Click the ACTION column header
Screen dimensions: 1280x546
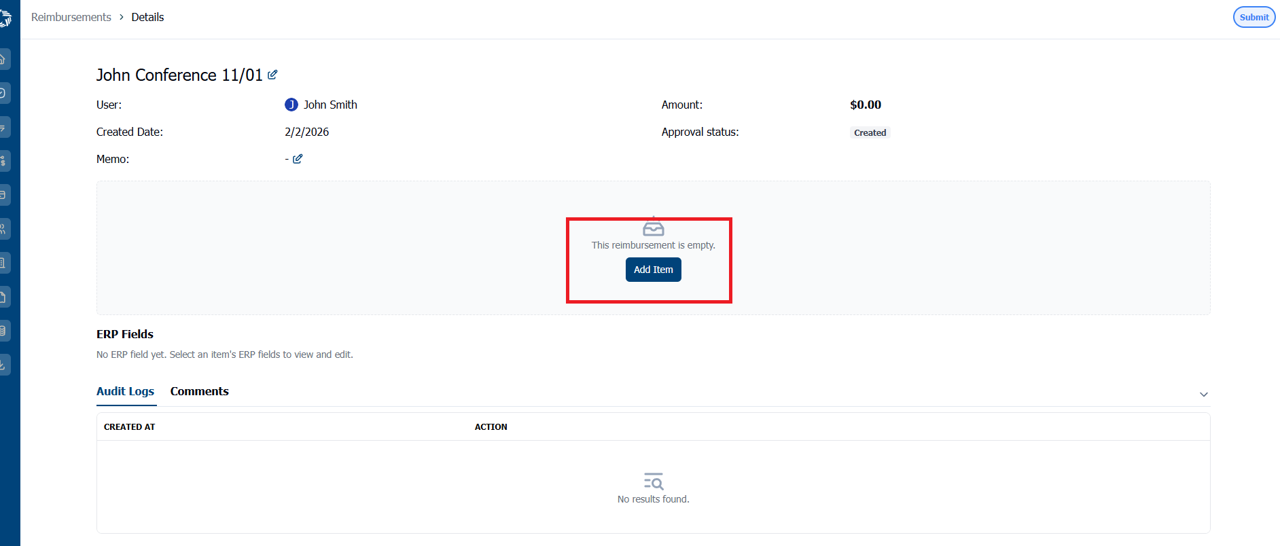(x=491, y=427)
